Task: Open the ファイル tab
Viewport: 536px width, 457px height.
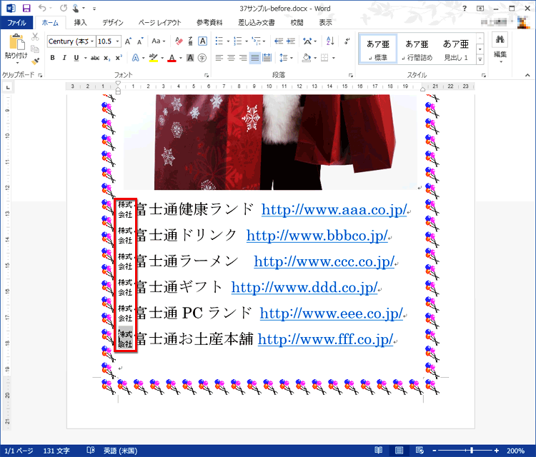Action: pyautogui.click(x=16, y=23)
